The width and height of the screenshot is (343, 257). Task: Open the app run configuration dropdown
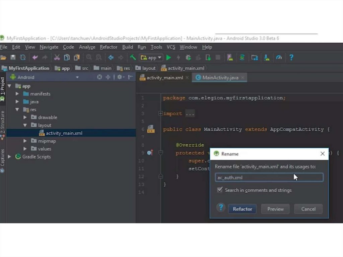click(151, 58)
